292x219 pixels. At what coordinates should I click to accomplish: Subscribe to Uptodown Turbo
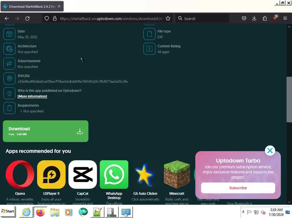pos(238,188)
